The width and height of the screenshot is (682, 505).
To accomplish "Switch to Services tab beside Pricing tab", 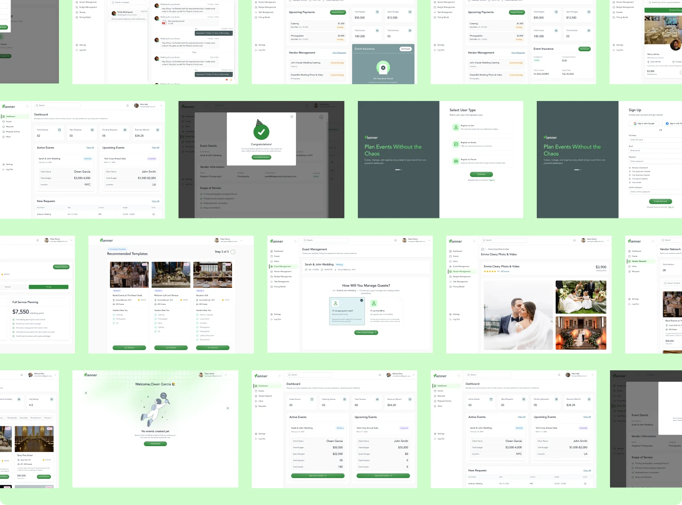I will point(8,287).
